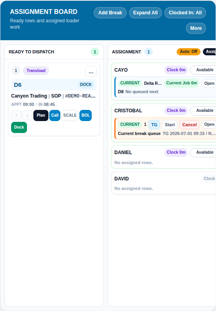Click the "D8 No queued next" text

click(138, 92)
